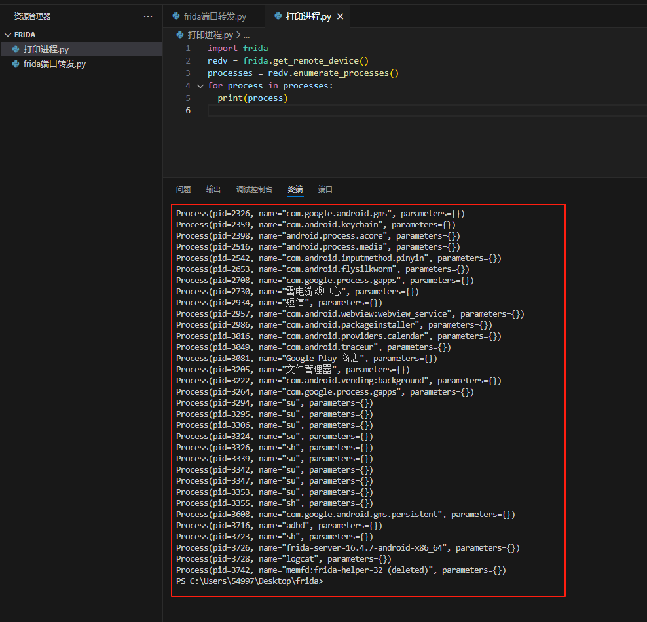Click the logcat process line
This screenshot has height=622, width=647.
coord(284,559)
